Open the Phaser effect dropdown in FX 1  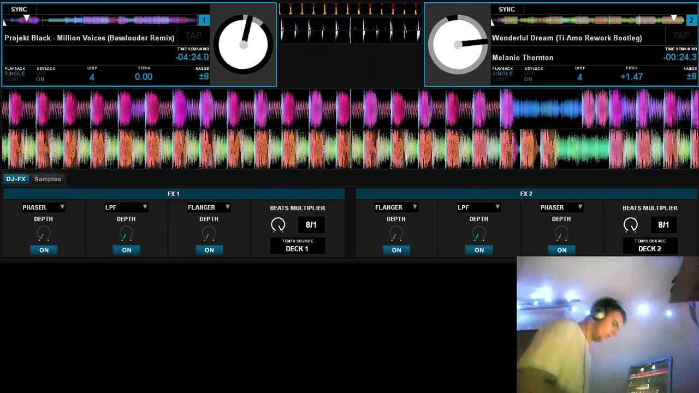44,207
